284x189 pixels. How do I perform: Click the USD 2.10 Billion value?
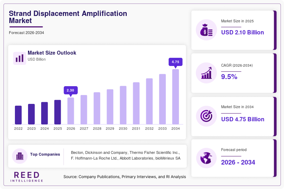[242, 32]
